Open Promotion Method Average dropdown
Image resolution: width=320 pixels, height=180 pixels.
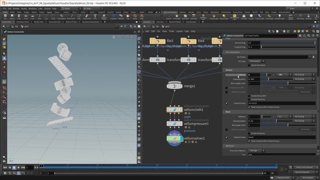(256, 150)
